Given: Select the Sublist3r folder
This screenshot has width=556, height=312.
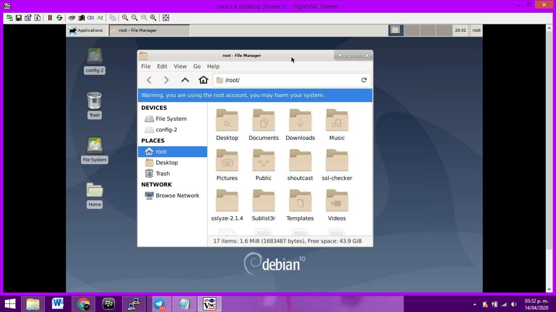Looking at the screenshot, I should coord(264,205).
